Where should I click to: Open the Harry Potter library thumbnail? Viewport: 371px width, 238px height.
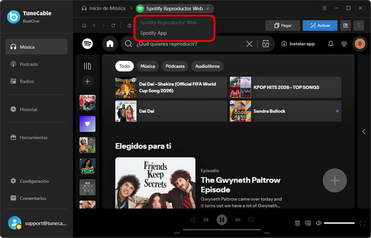point(87,103)
